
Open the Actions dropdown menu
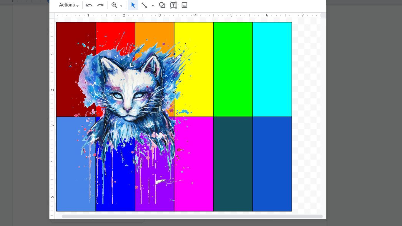click(69, 5)
